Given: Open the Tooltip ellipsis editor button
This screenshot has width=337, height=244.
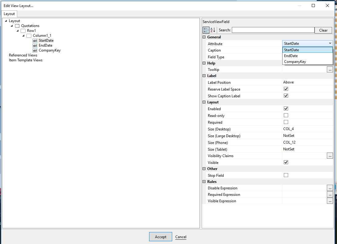Looking at the screenshot, I should pyautogui.click(x=330, y=70).
